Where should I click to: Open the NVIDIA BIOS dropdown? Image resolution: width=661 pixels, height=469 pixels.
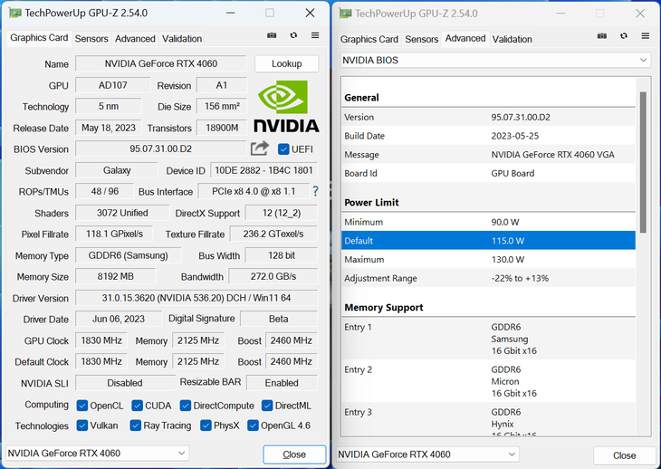click(495, 61)
